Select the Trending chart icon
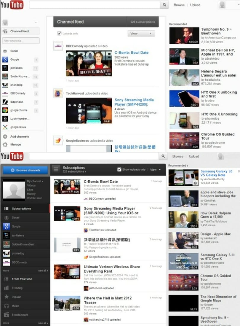240x326 pixels. click(x=7, y=288)
